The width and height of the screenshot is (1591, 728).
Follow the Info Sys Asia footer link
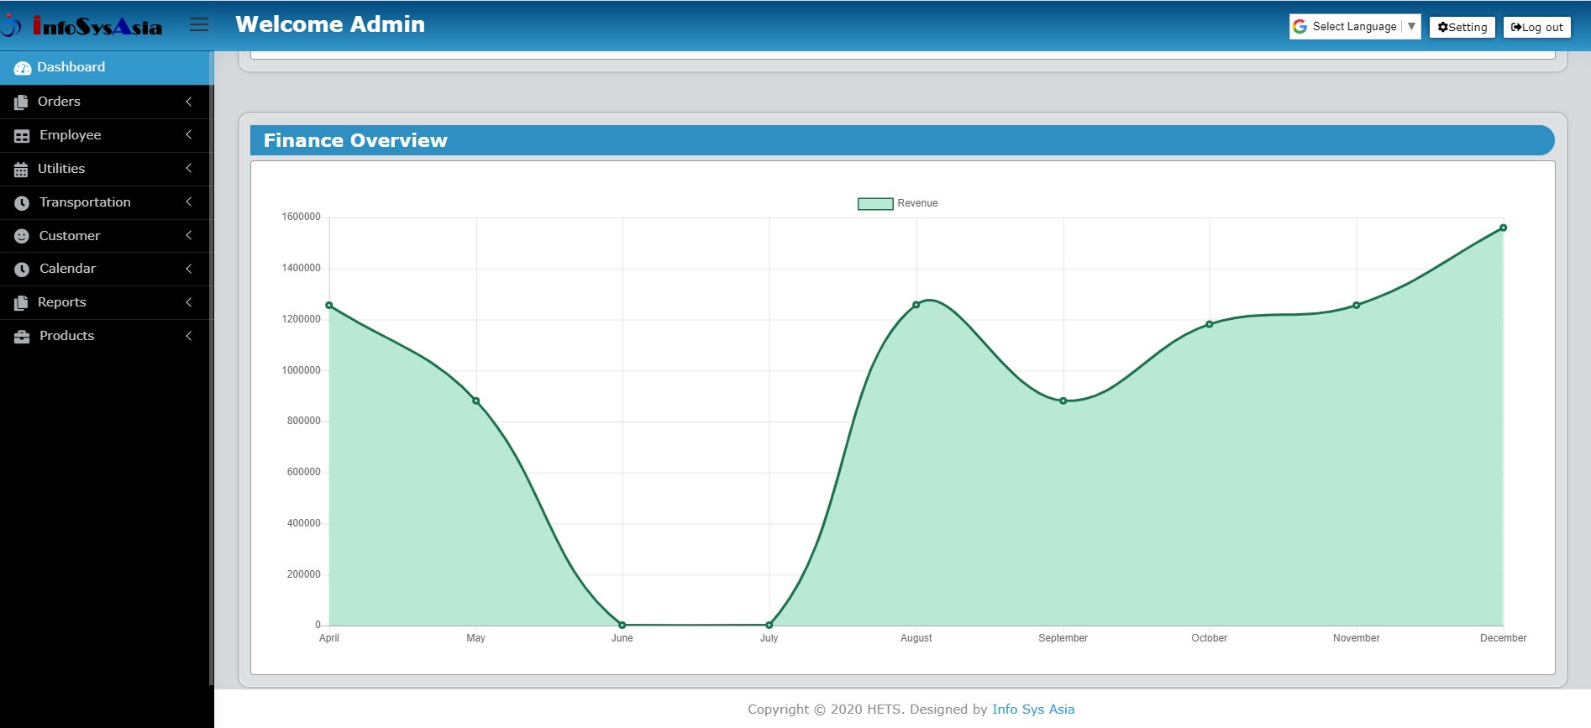1033,710
